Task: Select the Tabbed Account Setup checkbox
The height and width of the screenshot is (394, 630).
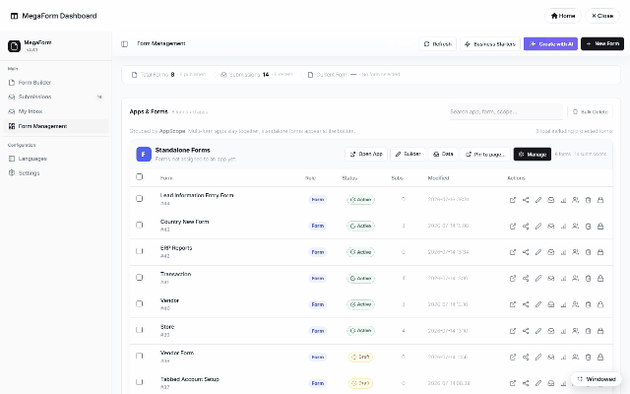Action: [x=140, y=382]
